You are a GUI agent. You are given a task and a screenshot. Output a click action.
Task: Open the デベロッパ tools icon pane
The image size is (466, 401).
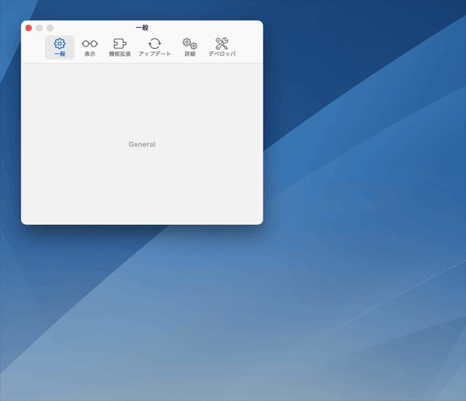(x=222, y=47)
